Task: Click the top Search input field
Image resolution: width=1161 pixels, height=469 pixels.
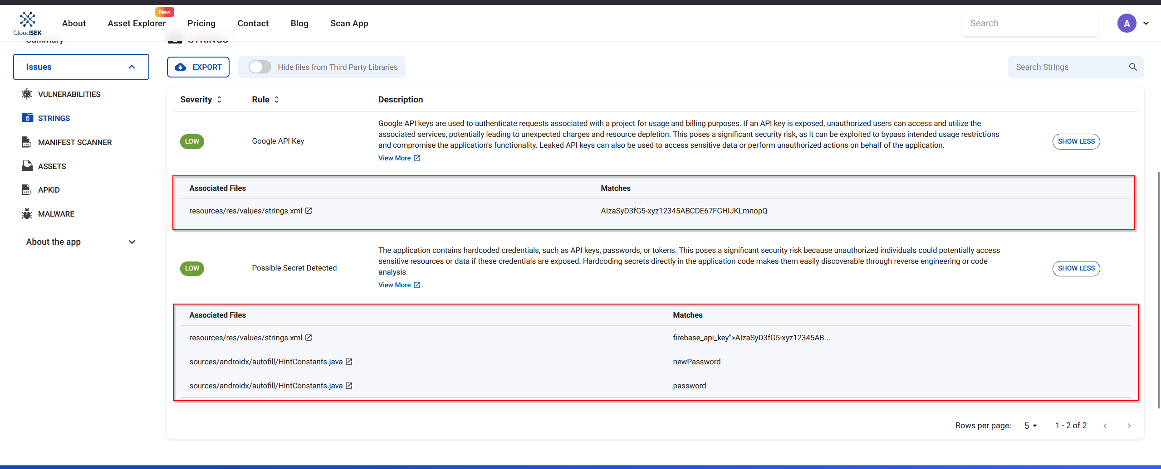Action: (x=1029, y=24)
